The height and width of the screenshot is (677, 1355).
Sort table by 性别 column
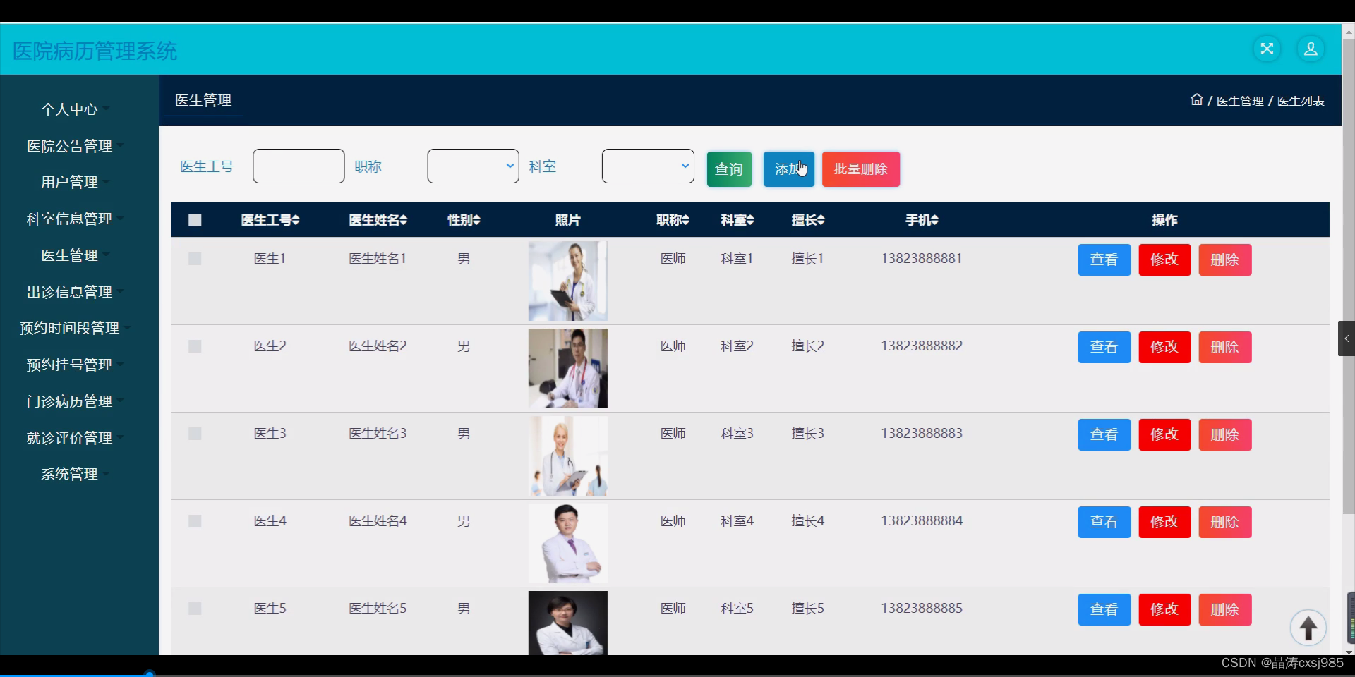coord(463,219)
